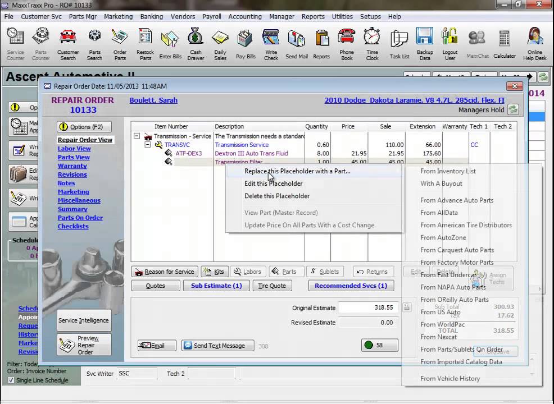Collapse the Transmission - Service tree node
Image resolution: width=554 pixels, height=404 pixels.
137,136
